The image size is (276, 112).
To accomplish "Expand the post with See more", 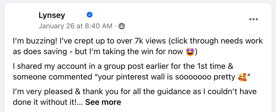I will 103,102.
